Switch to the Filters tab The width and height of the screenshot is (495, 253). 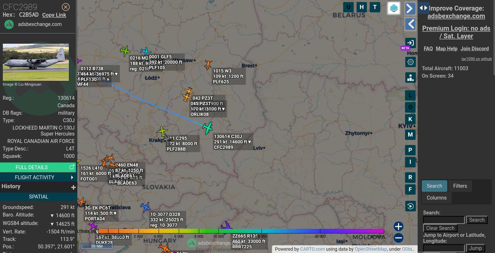pos(460,186)
